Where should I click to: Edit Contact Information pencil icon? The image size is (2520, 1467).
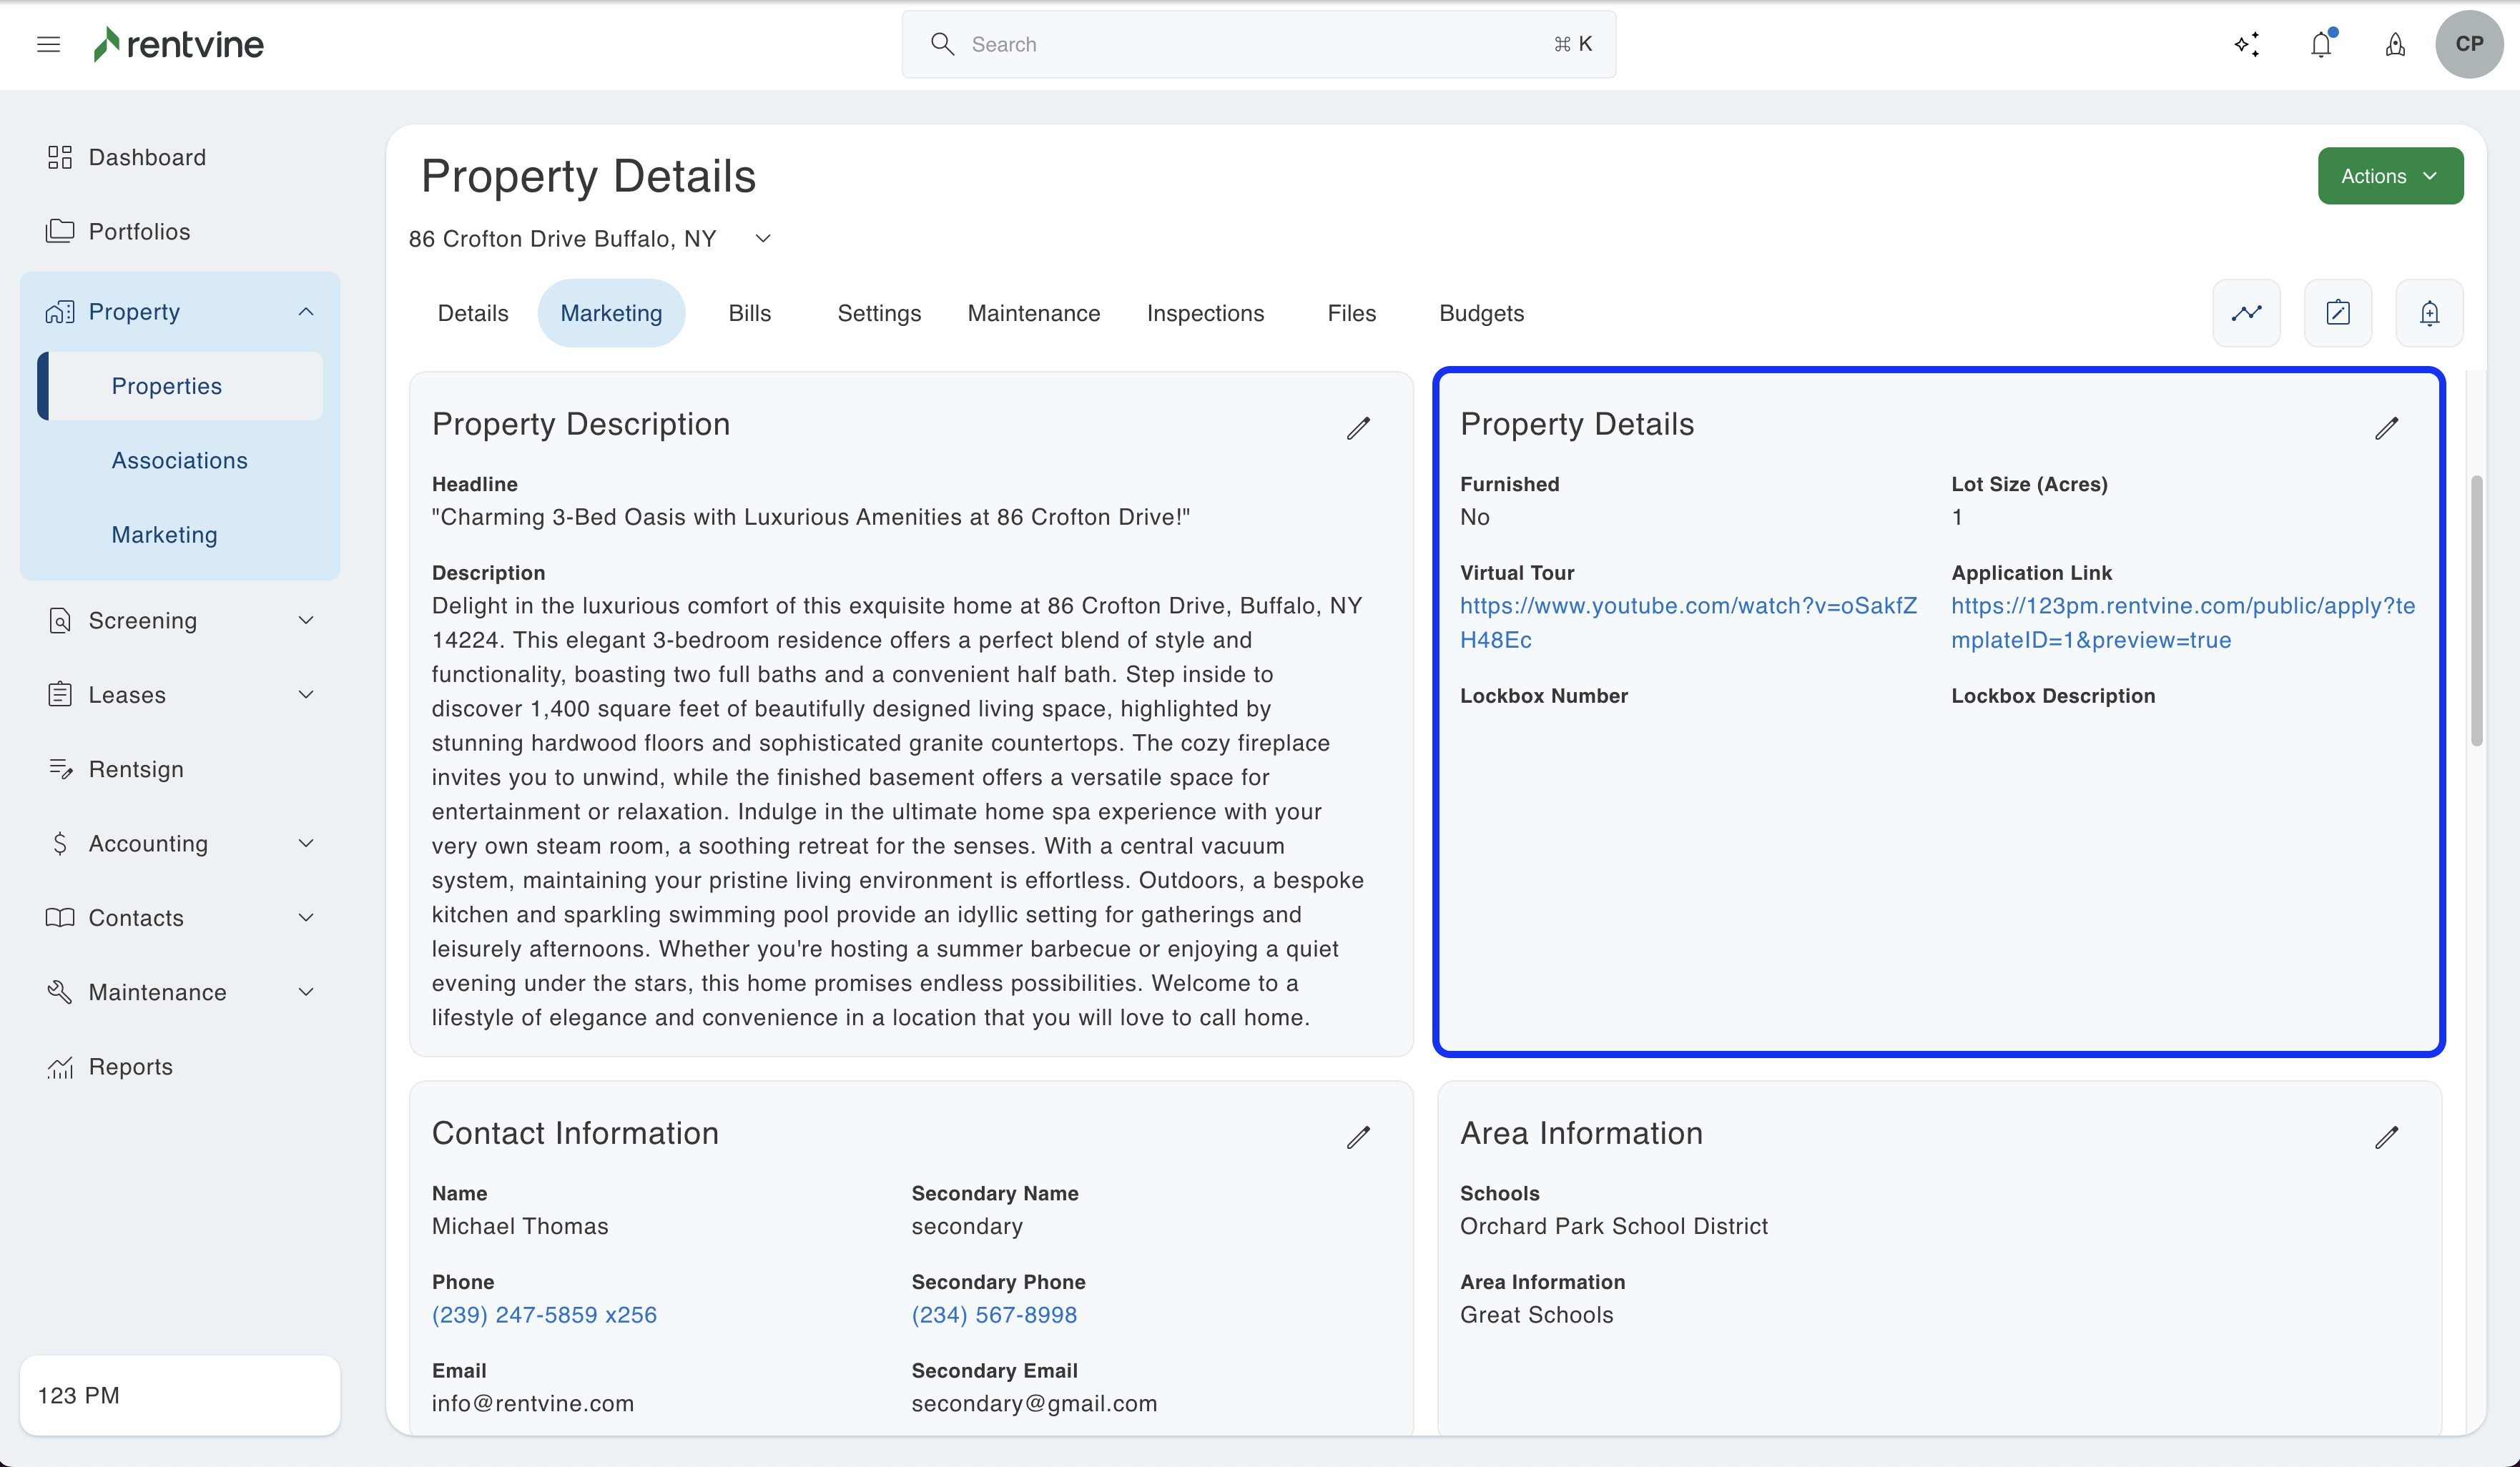tap(1358, 1137)
